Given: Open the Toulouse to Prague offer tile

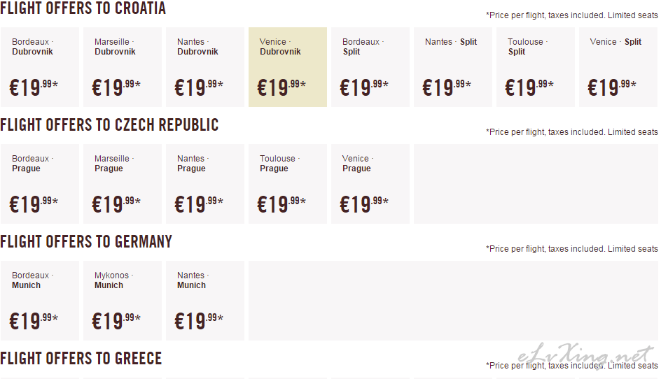Looking at the screenshot, I should click(288, 184).
